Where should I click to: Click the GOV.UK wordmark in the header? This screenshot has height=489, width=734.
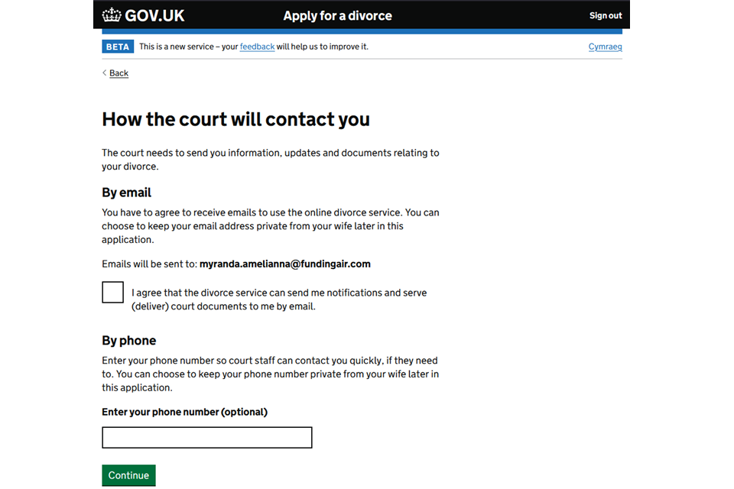coord(154,15)
